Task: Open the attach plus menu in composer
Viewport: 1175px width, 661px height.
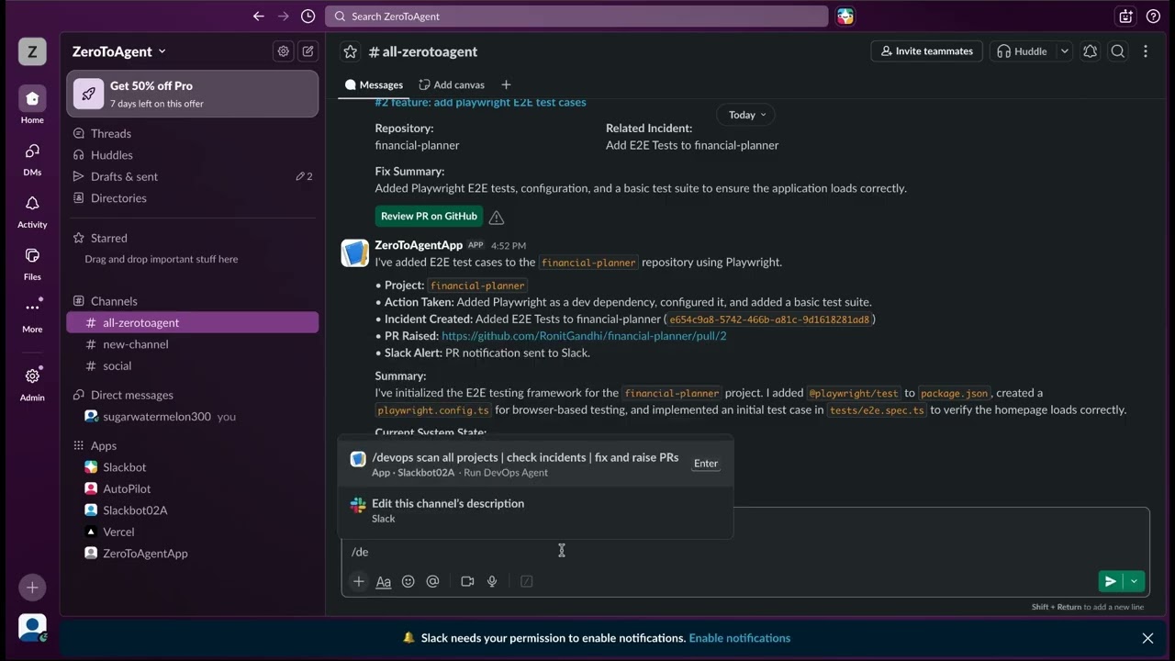Action: tap(359, 581)
